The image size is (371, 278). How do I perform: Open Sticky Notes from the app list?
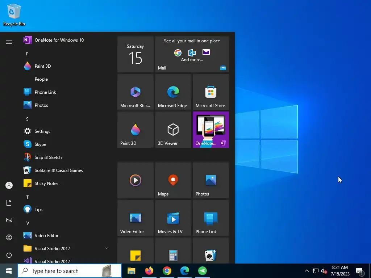point(66,184)
